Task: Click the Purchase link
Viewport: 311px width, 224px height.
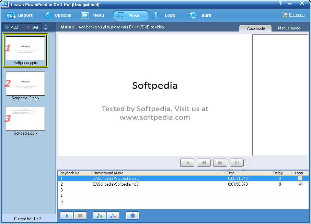Action: (x=297, y=15)
